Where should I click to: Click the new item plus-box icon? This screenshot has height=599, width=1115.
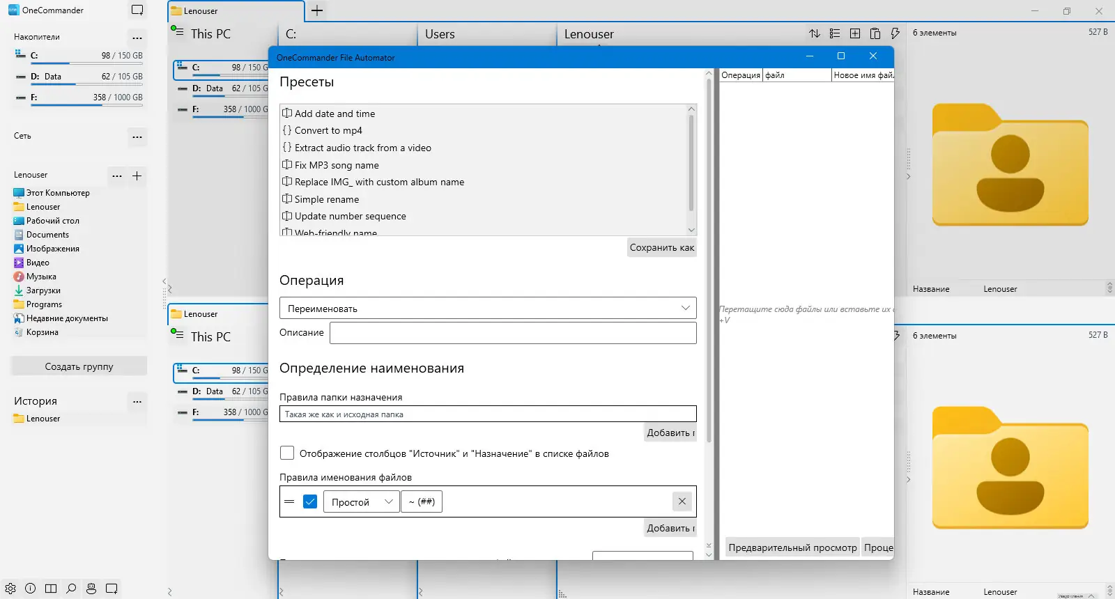[855, 33]
